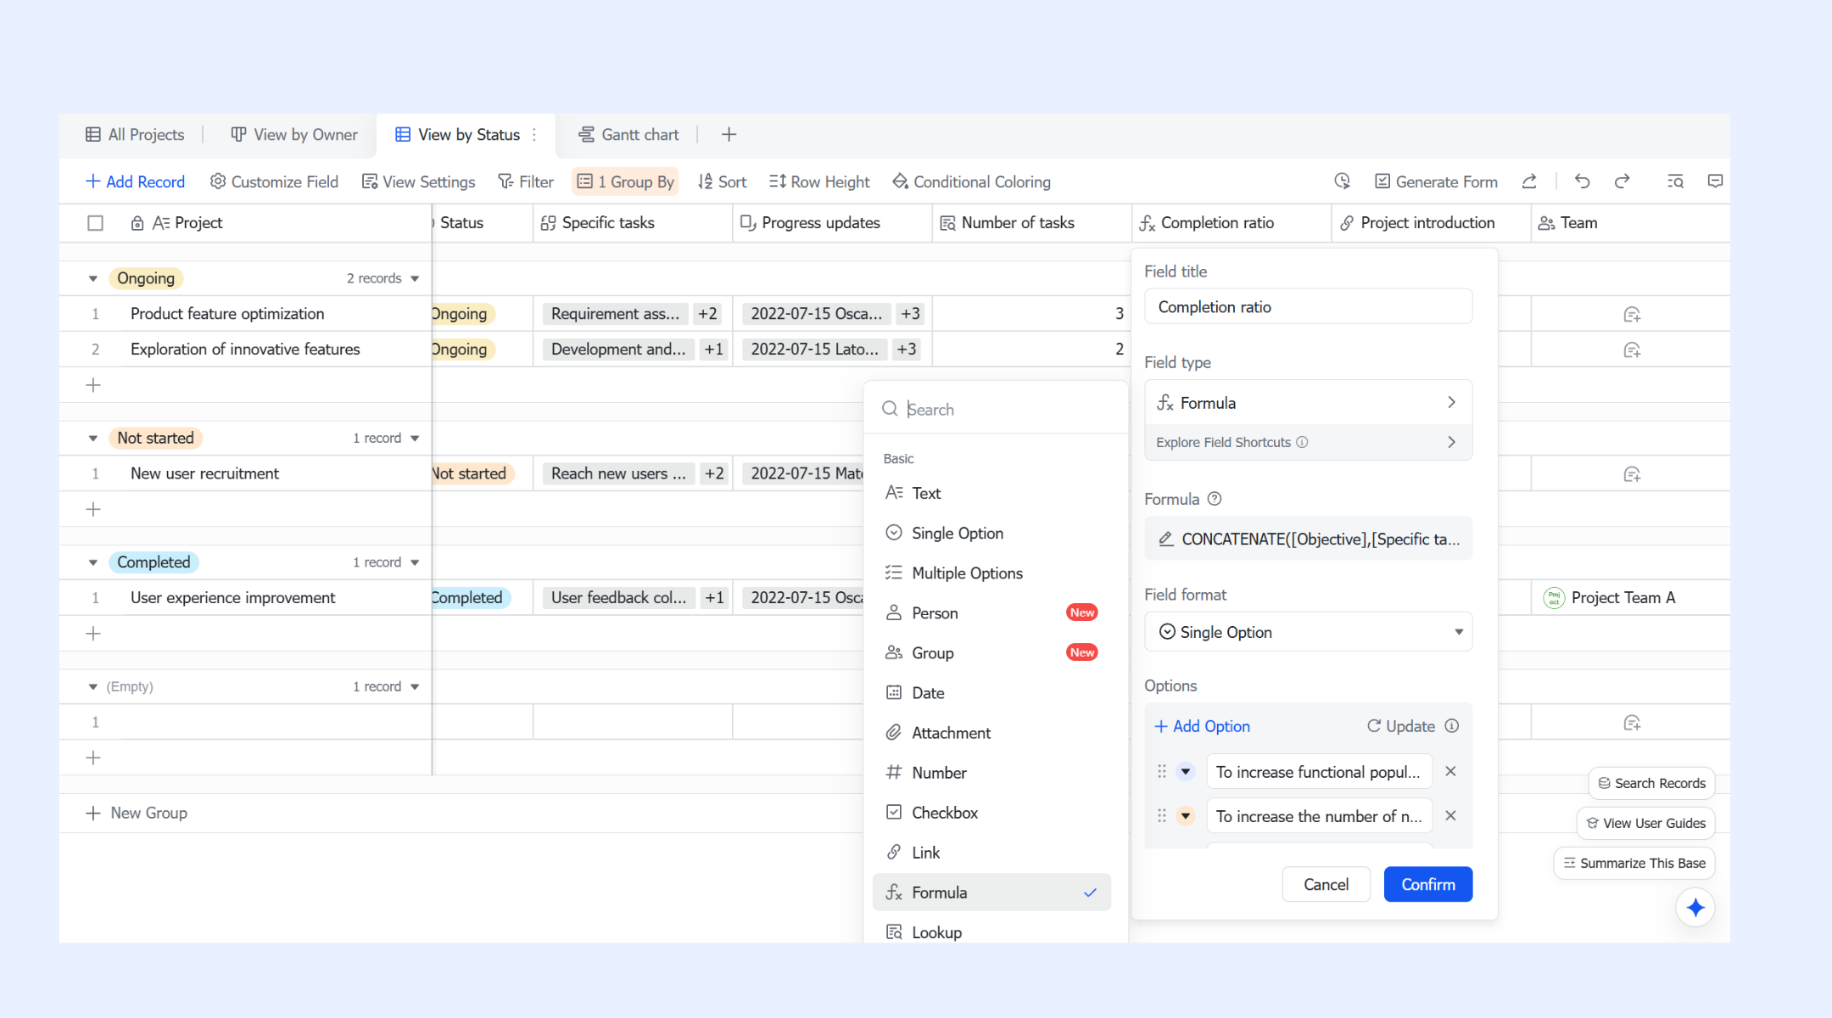Choose Lookup field type

point(991,931)
